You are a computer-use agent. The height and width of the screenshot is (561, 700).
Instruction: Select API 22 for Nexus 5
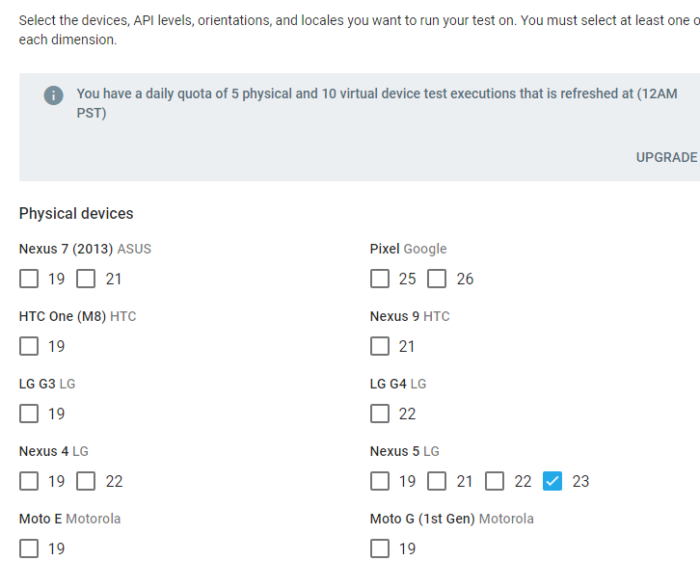tap(496, 481)
